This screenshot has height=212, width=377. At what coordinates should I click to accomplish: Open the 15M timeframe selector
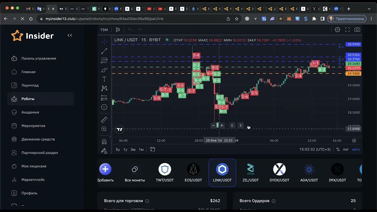[104, 30]
